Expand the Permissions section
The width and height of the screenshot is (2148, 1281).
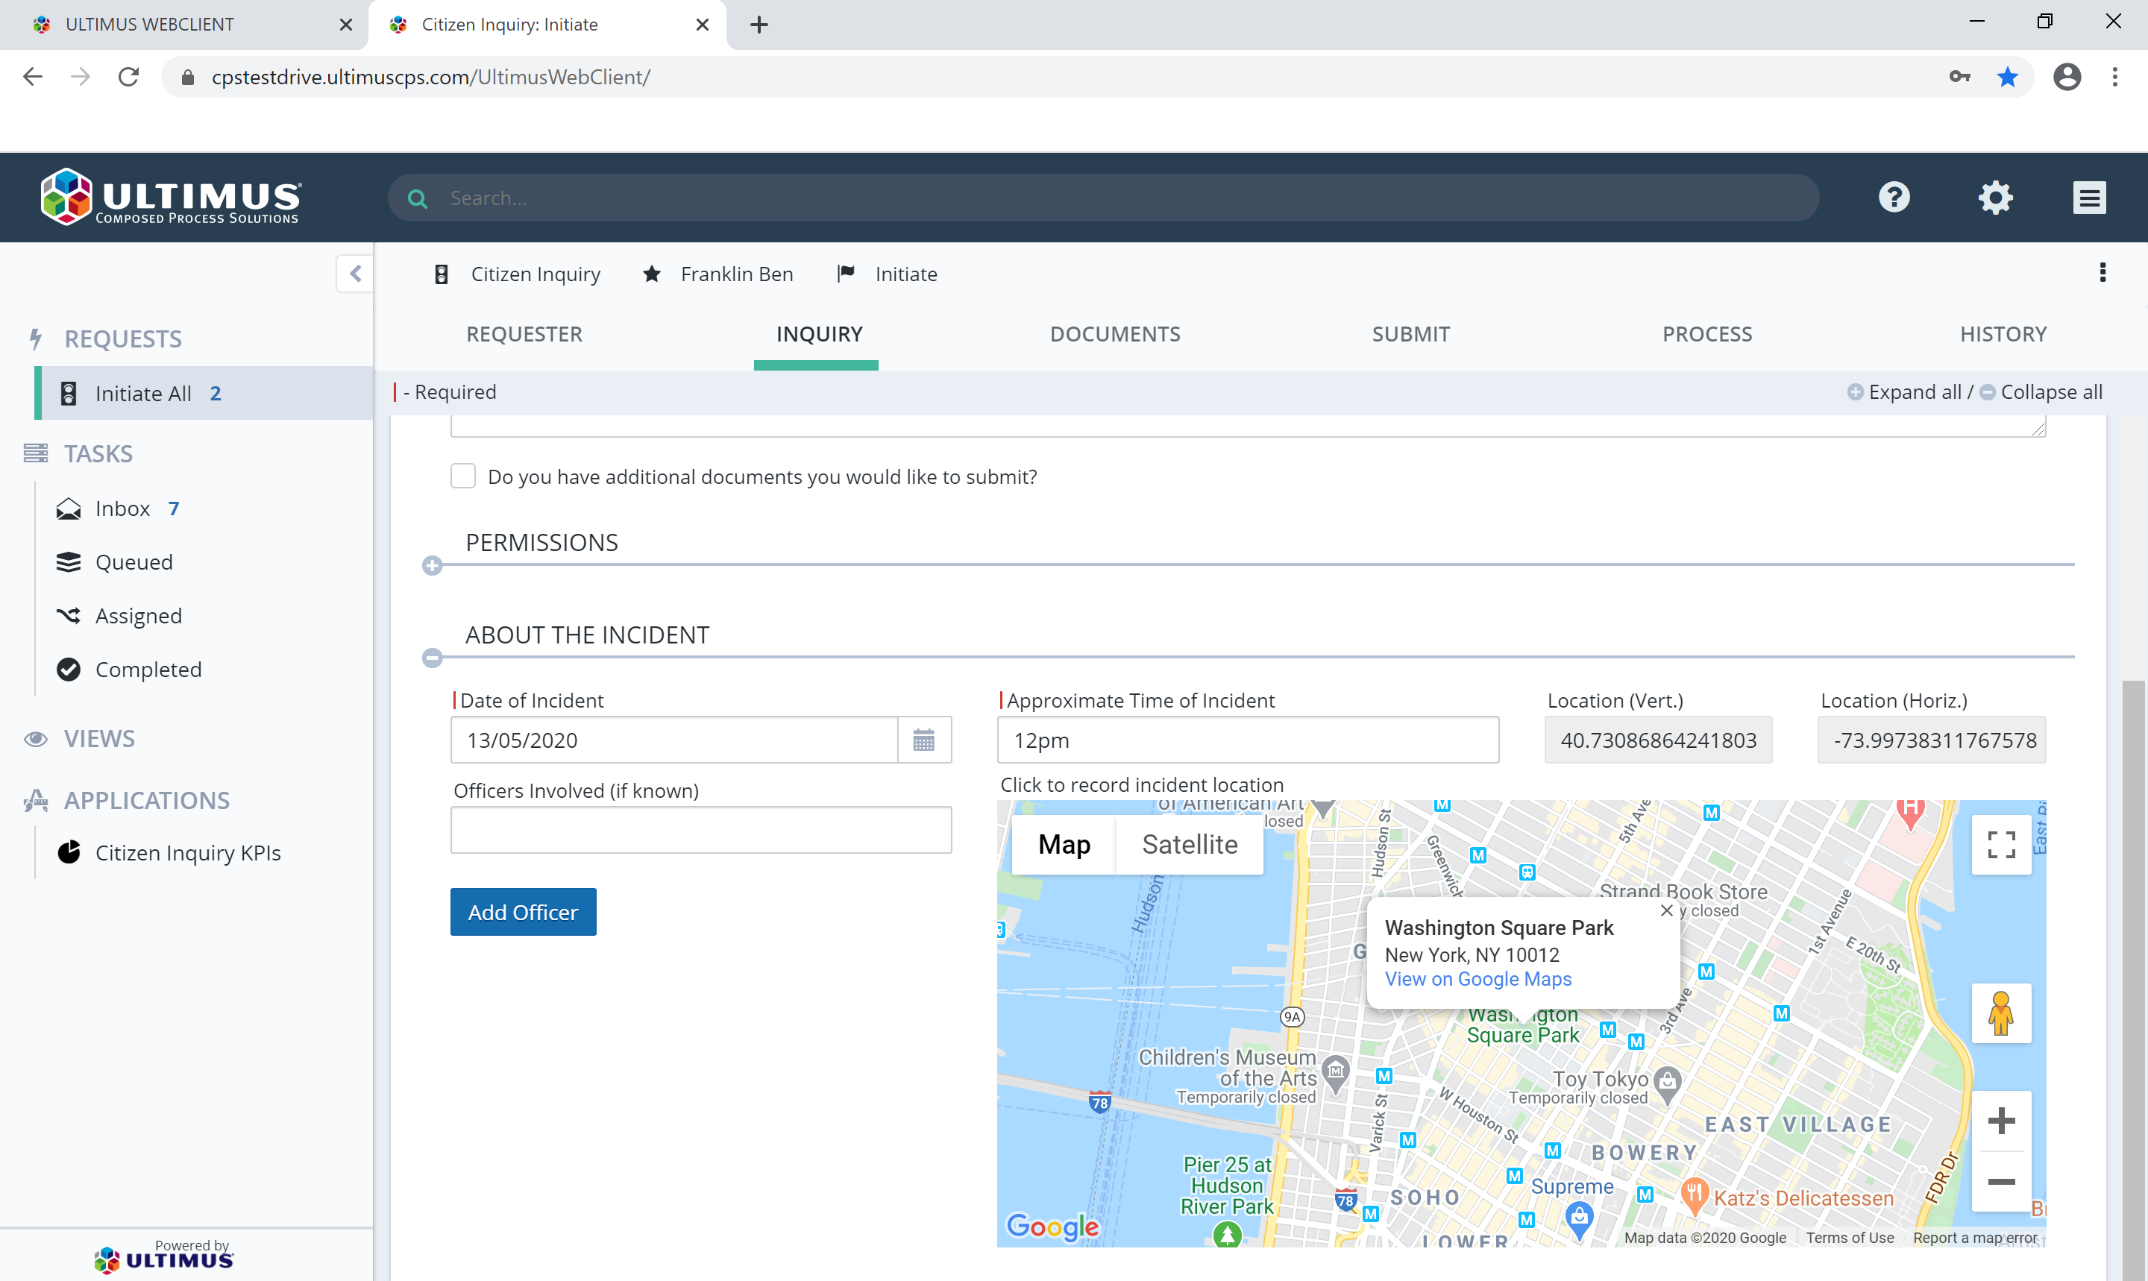[x=432, y=565]
